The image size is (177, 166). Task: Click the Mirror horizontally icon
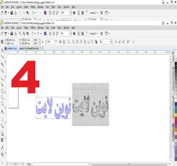tap(60, 42)
